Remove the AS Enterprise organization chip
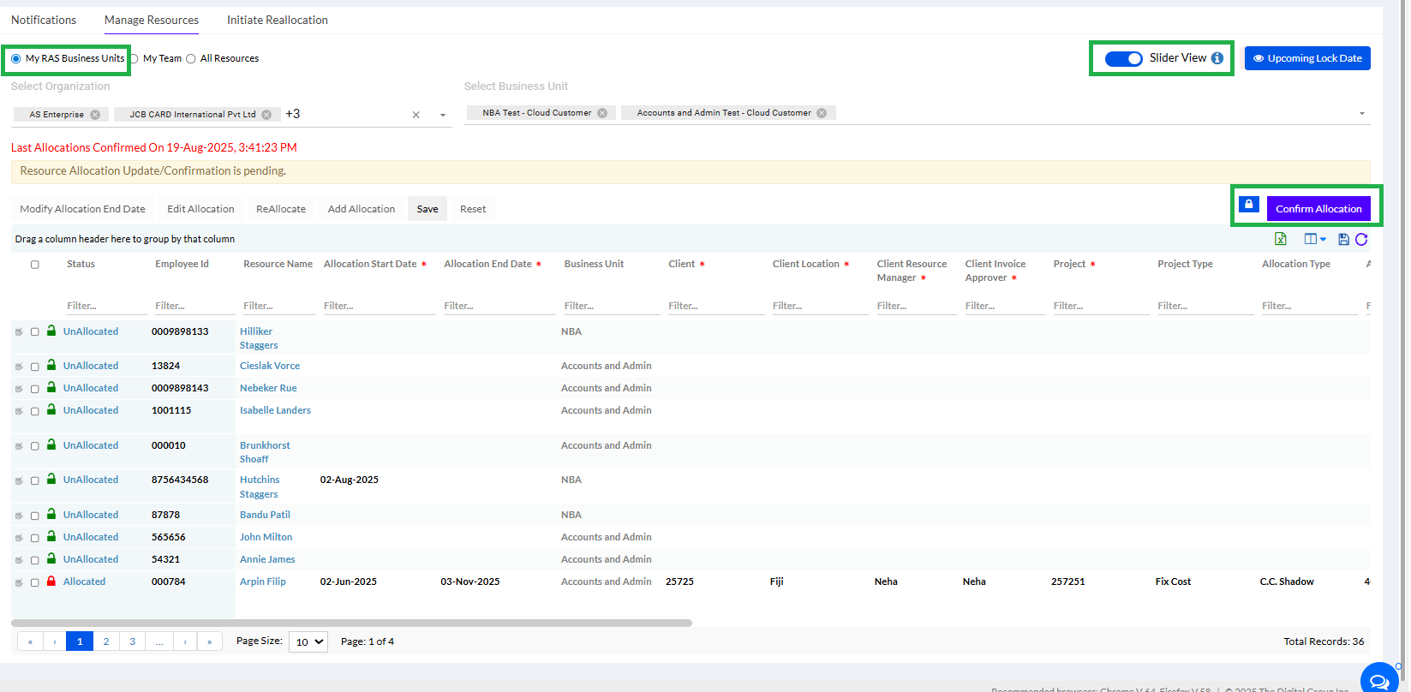Viewport: 1411px width, 692px height. [x=95, y=115]
